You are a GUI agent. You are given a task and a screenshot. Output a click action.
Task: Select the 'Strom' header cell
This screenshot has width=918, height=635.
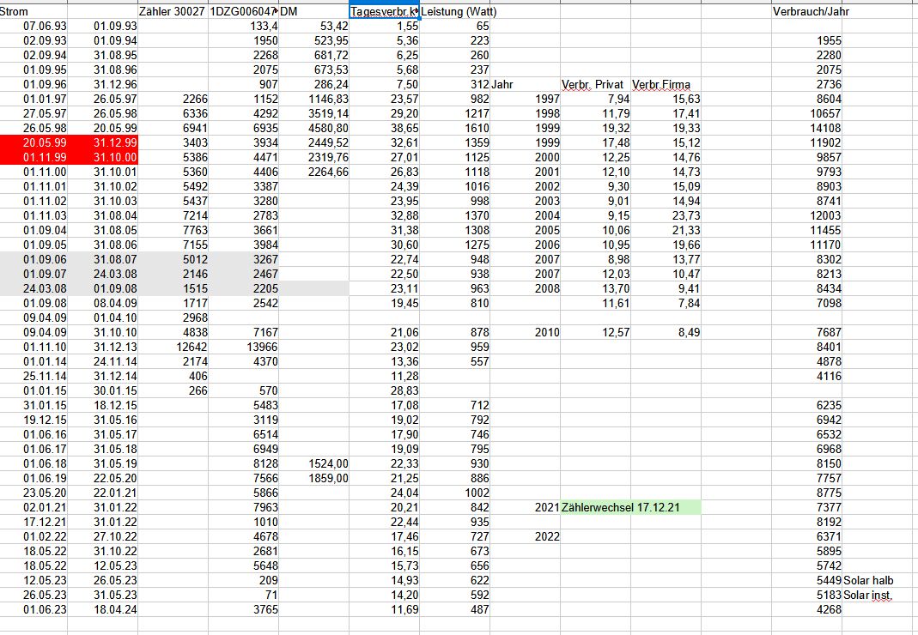pos(33,12)
